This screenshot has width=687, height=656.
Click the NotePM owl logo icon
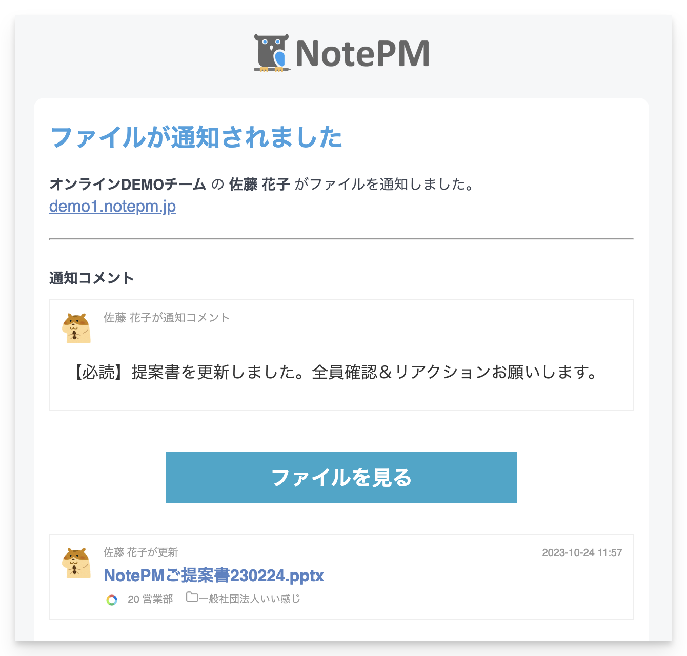[272, 52]
